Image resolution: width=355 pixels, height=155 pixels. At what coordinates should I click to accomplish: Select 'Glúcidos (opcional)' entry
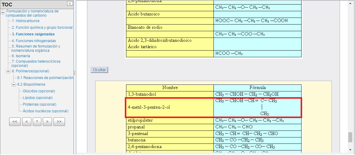(x=39, y=91)
